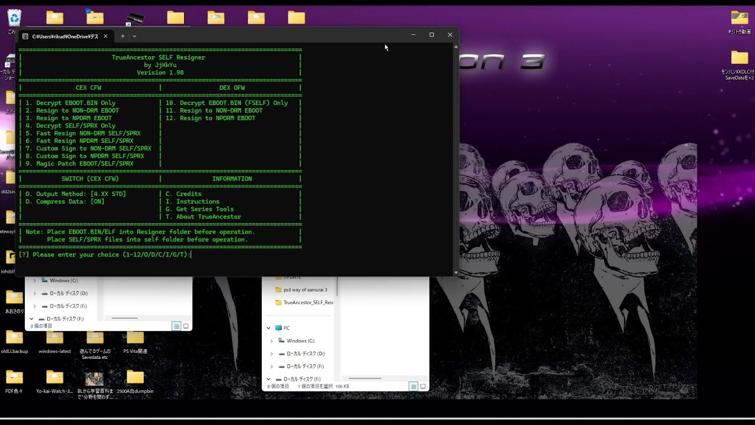The image size is (755, 425).
Task: Open the PS Vita関連 desktop folder
Action: click(x=135, y=341)
